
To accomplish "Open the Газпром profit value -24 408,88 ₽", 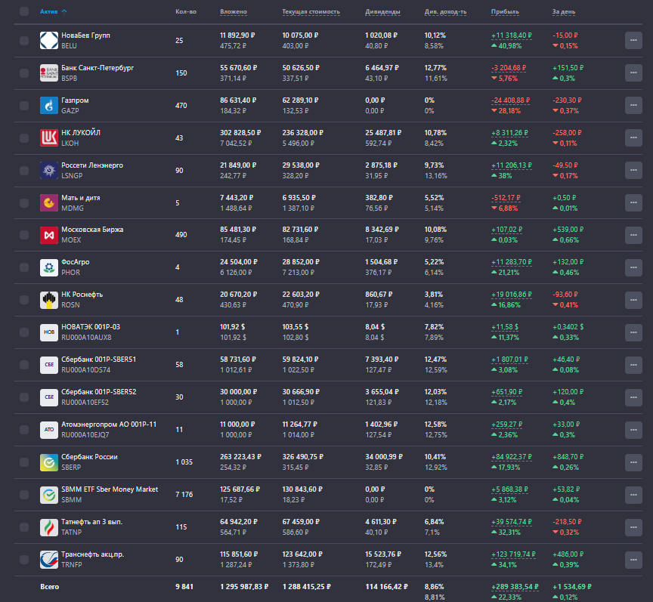I will pyautogui.click(x=511, y=100).
